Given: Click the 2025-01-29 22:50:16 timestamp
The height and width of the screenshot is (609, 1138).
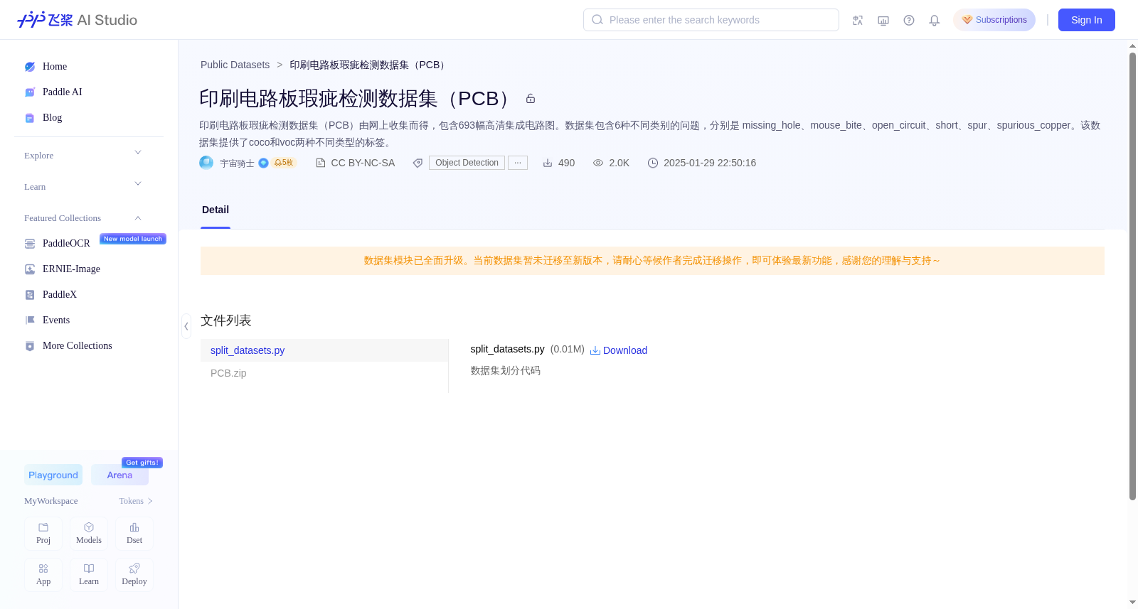Looking at the screenshot, I should coord(710,163).
